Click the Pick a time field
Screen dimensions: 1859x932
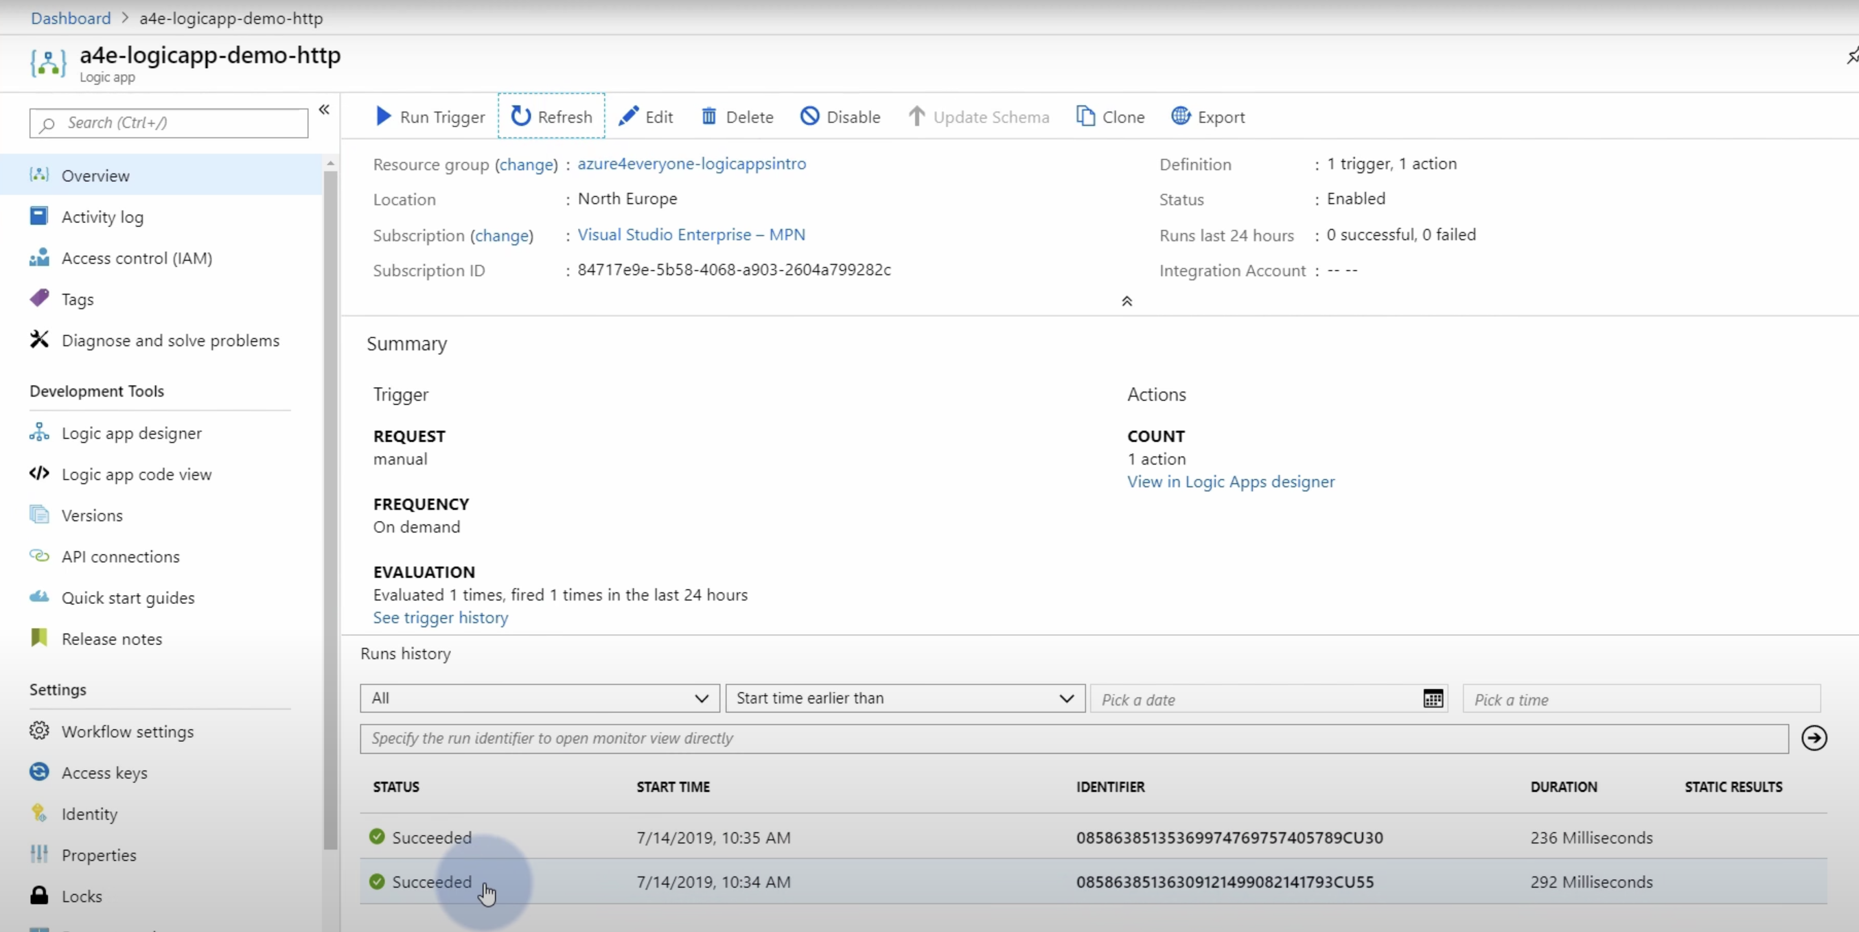pyautogui.click(x=1641, y=699)
